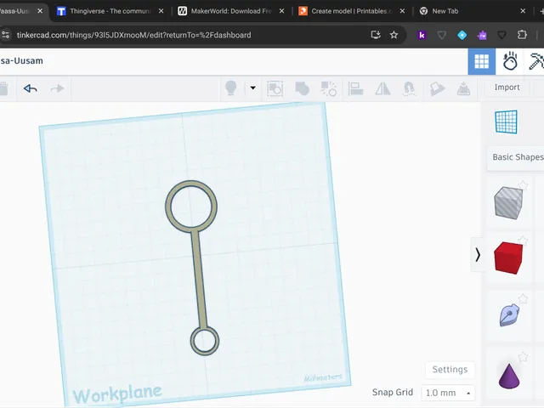Click the Drop to workplane icon
Screen dimensions: 544x408
pos(463,88)
